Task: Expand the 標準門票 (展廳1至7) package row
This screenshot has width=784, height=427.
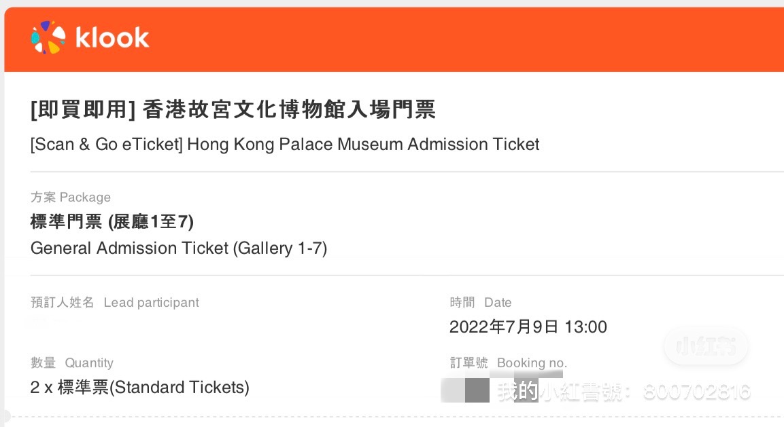Action: 112,222
